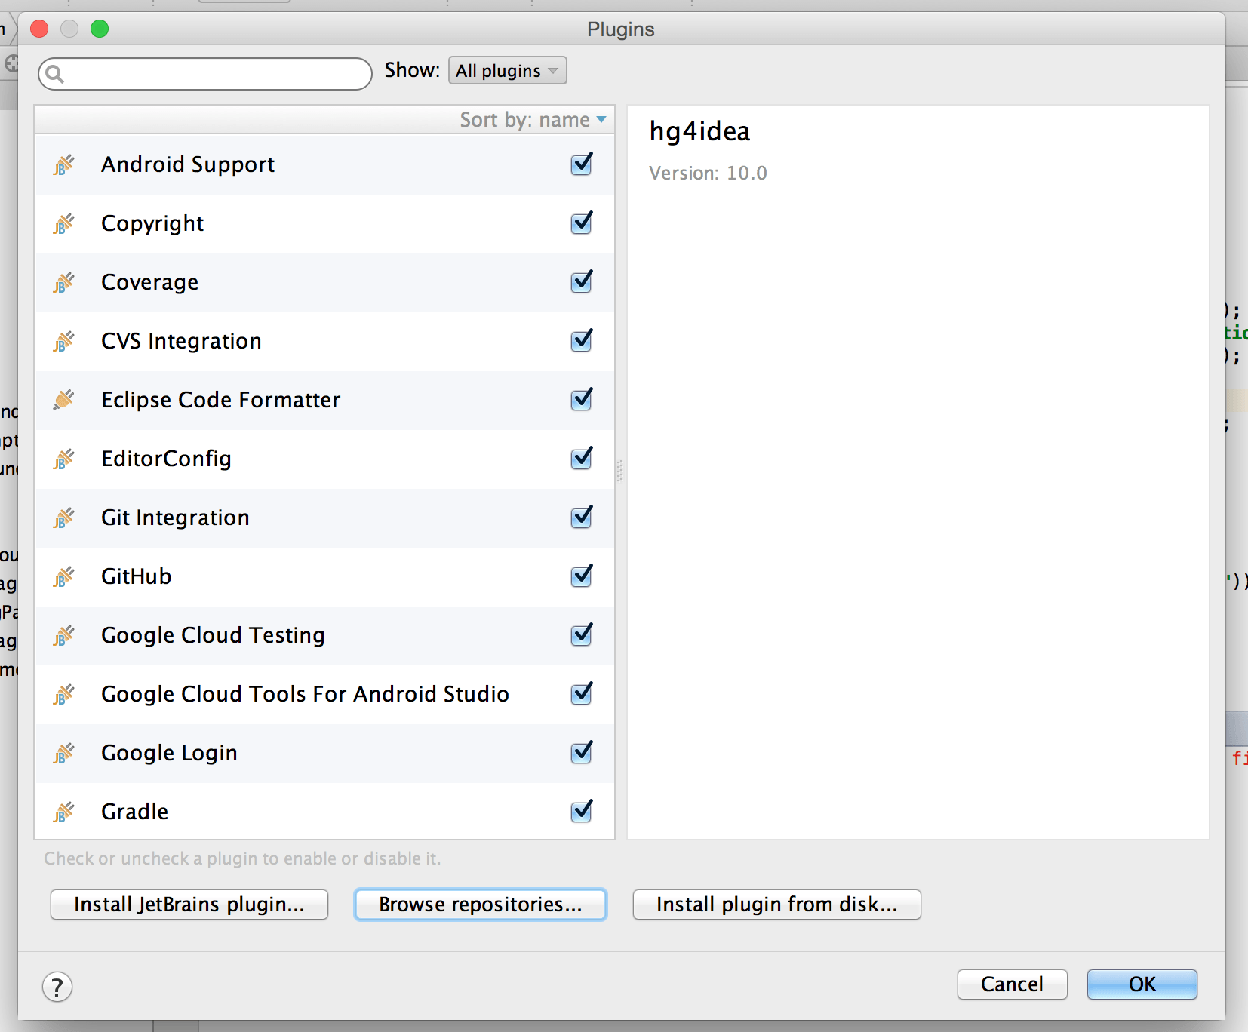Select the Gradle plugin row
The image size is (1248, 1032).
click(x=324, y=811)
